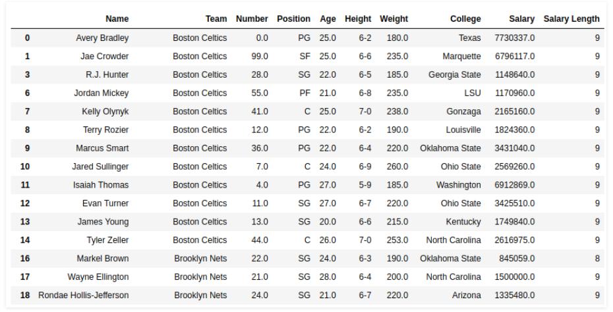Click the Team column header
This screenshot has height=312, width=613.
coord(216,19)
